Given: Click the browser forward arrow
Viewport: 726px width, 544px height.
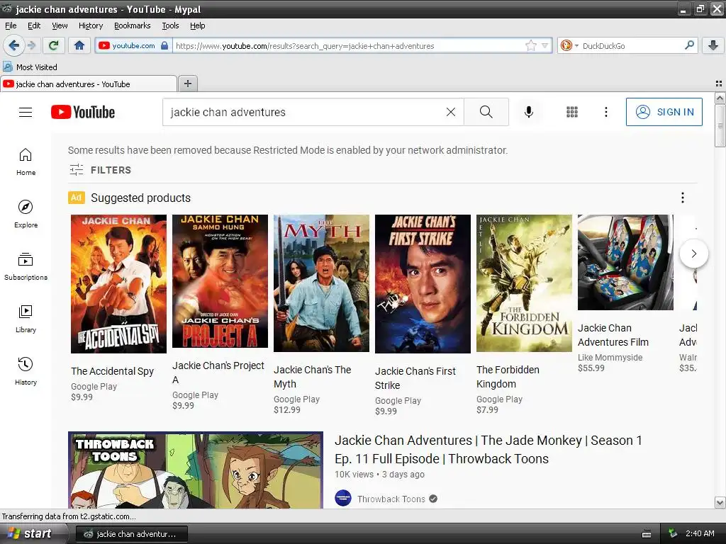Looking at the screenshot, I should tap(31, 45).
